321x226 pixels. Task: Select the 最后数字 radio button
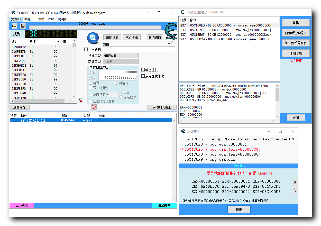tap(121, 97)
